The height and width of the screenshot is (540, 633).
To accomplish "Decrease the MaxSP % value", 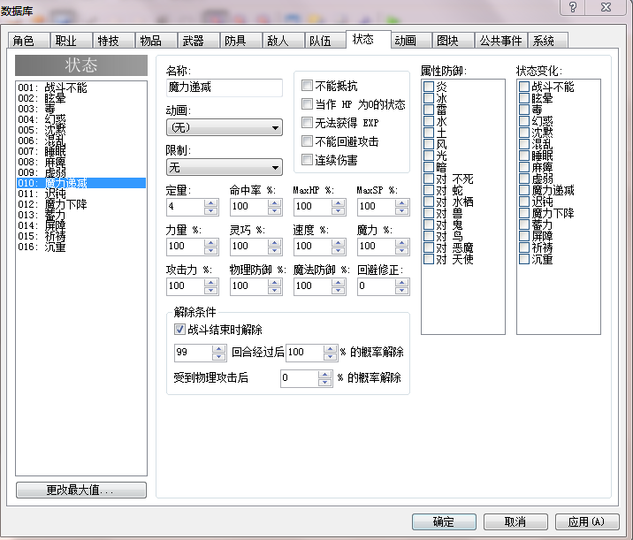I will 401,211.
